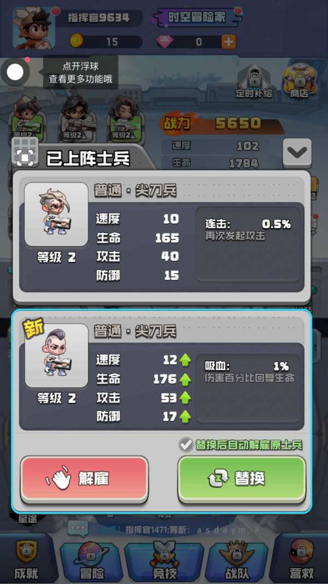The height and width of the screenshot is (584, 328).
Task: Tap the floating ball circle icon
Action: pyautogui.click(x=15, y=72)
